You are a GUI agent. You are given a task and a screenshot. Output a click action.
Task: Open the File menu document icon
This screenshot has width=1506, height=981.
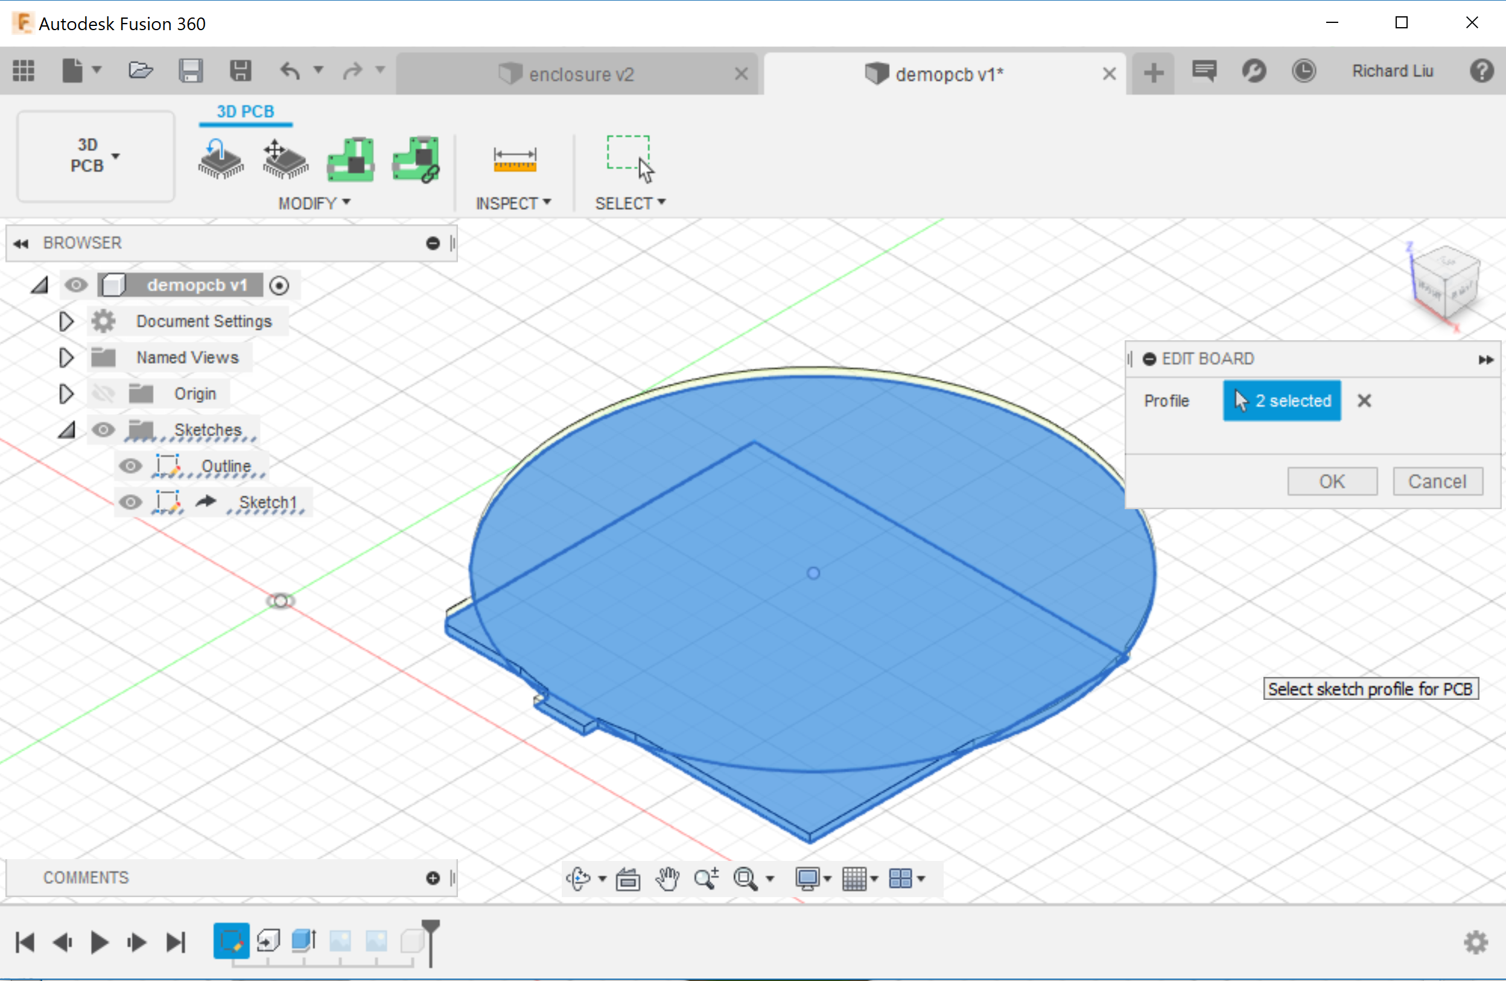click(x=73, y=70)
